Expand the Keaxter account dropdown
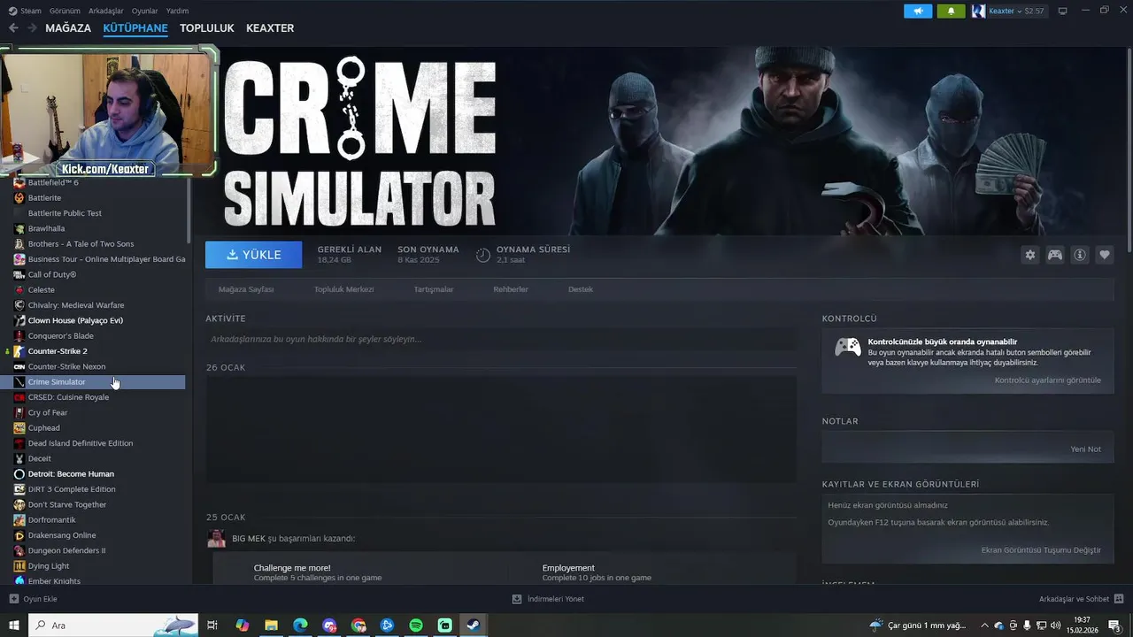This screenshot has width=1133, height=637. pyautogui.click(x=1008, y=11)
